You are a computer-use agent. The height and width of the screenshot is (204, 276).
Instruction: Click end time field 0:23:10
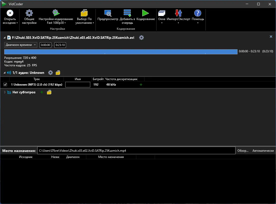click(60, 45)
